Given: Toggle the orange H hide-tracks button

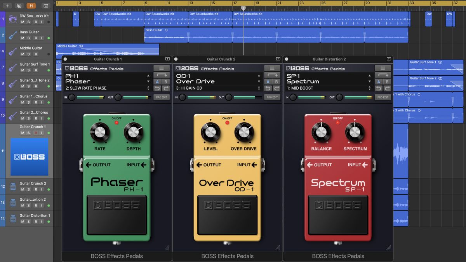Looking at the screenshot, I should [x=31, y=6].
